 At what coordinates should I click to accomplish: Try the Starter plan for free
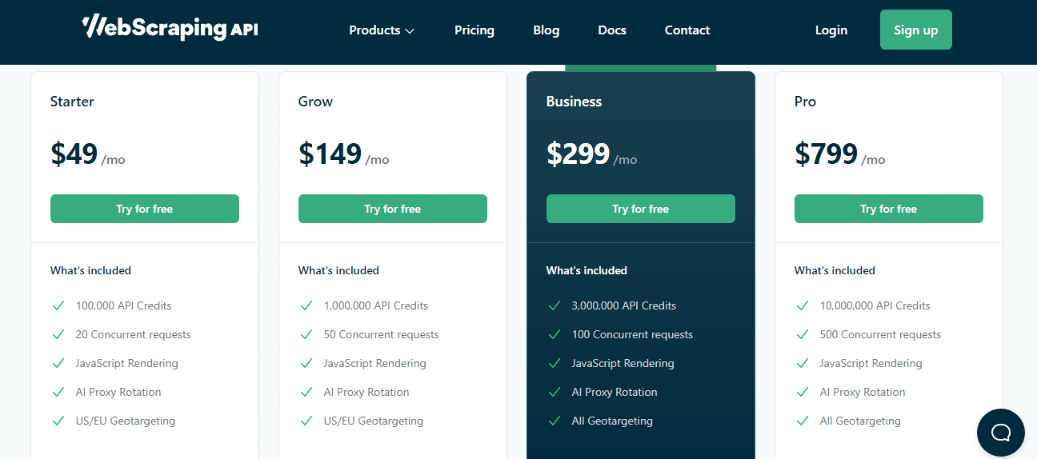coord(145,209)
